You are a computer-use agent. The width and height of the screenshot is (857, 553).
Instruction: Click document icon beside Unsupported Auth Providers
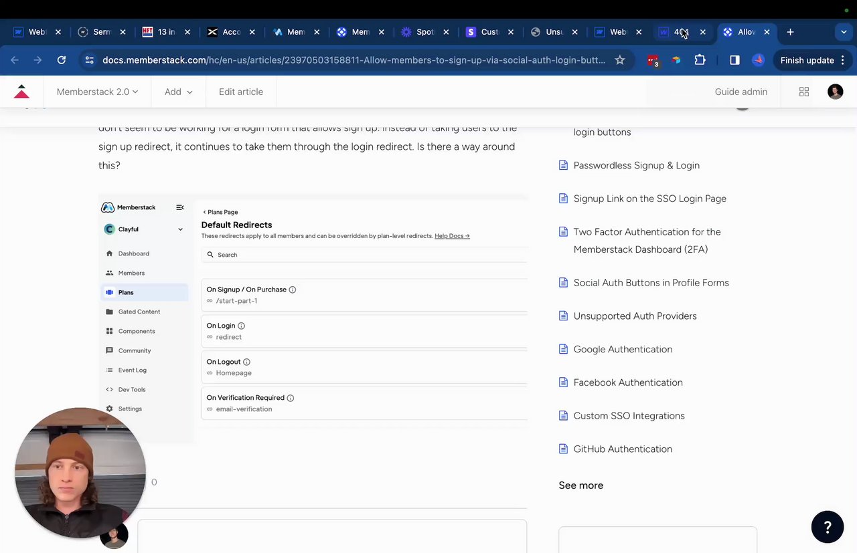pyautogui.click(x=563, y=316)
